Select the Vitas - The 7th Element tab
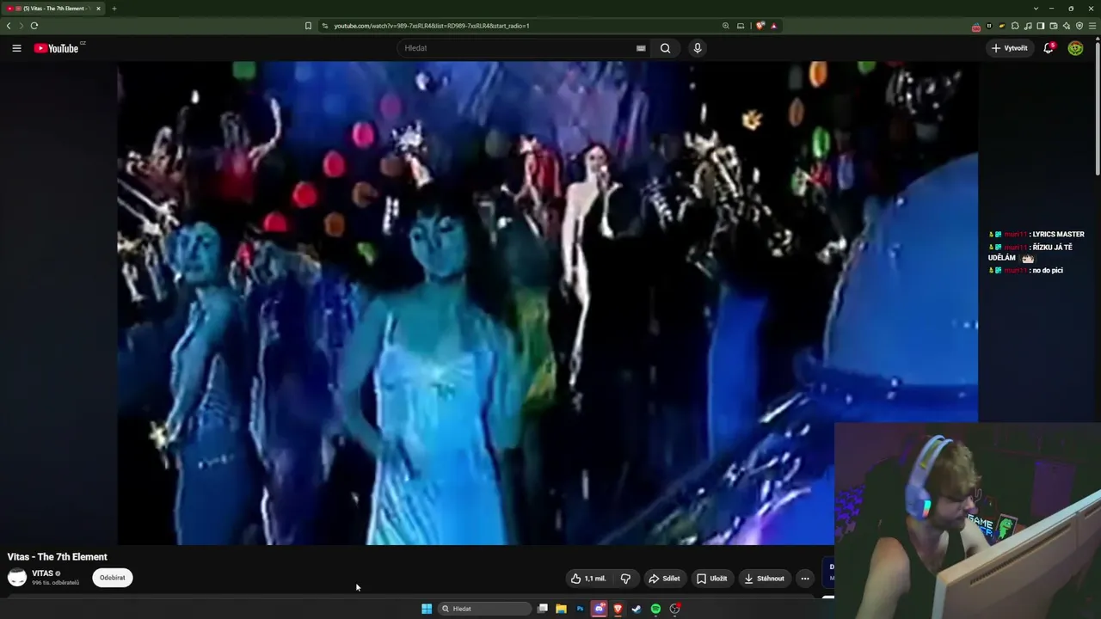The height and width of the screenshot is (619, 1101). pos(53,9)
